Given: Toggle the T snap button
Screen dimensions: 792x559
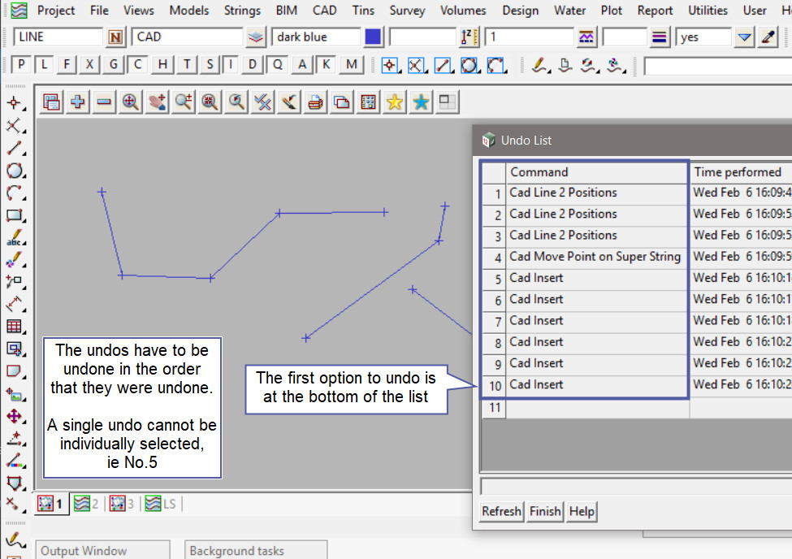Looking at the screenshot, I should [187, 65].
